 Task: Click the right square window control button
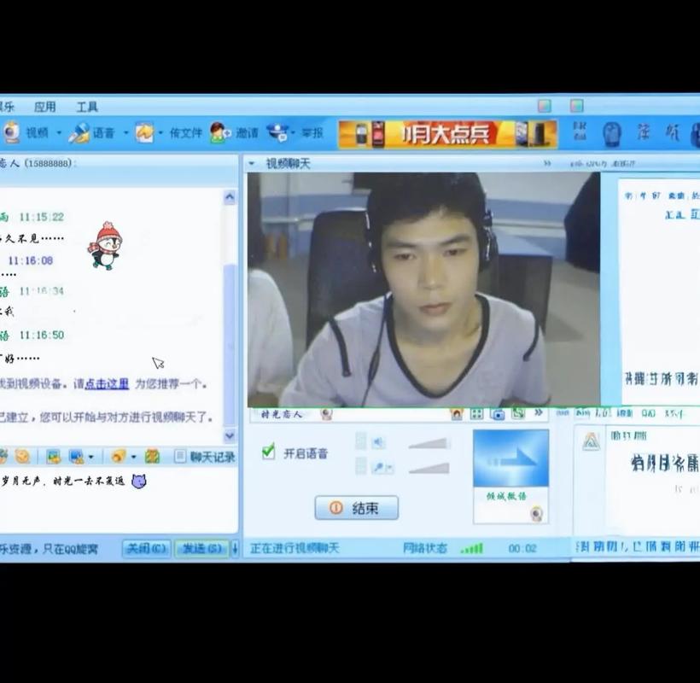pos(577,106)
